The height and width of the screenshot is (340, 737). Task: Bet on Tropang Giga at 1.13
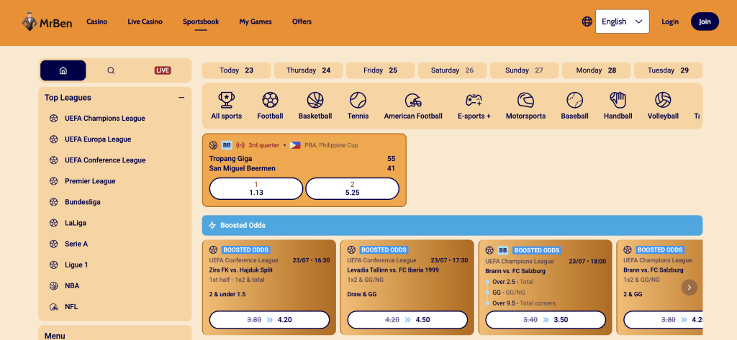pos(256,188)
